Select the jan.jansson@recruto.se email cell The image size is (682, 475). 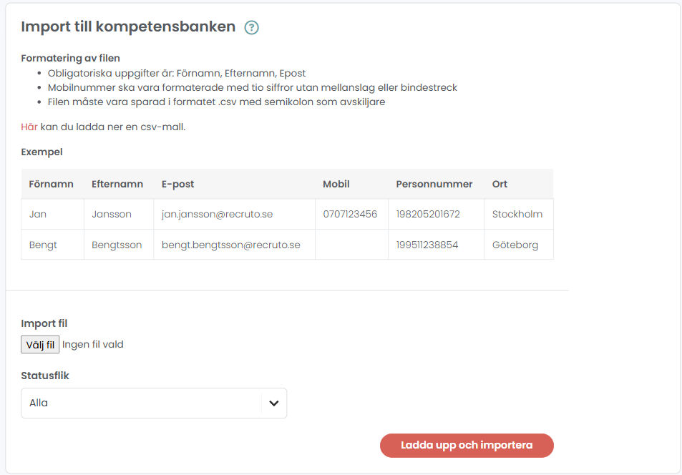pyautogui.click(x=235, y=214)
